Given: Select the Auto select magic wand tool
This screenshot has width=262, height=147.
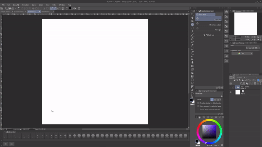Looking at the screenshot, I should click(x=192, y=31).
